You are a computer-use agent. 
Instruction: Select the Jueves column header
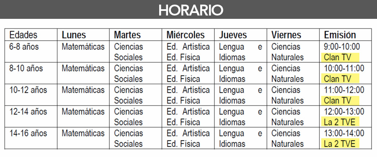233,35
